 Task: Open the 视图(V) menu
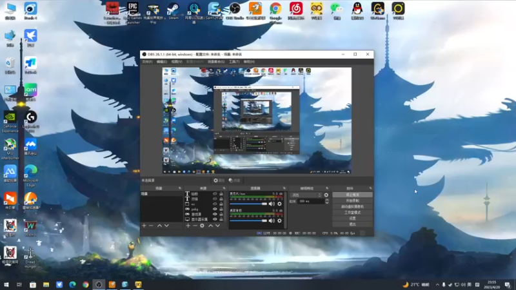pyautogui.click(x=176, y=62)
